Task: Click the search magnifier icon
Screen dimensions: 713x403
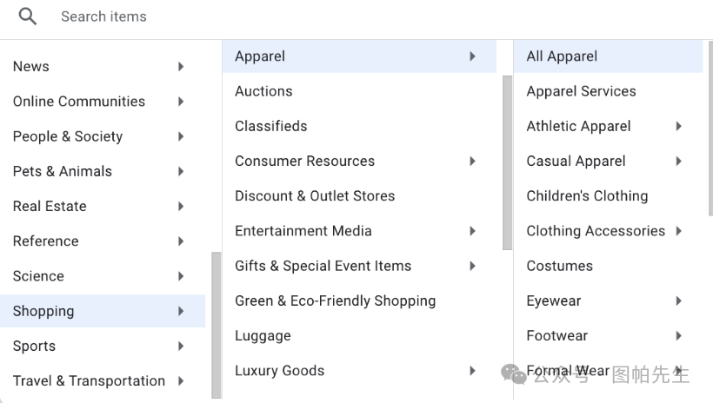Action: pos(28,17)
